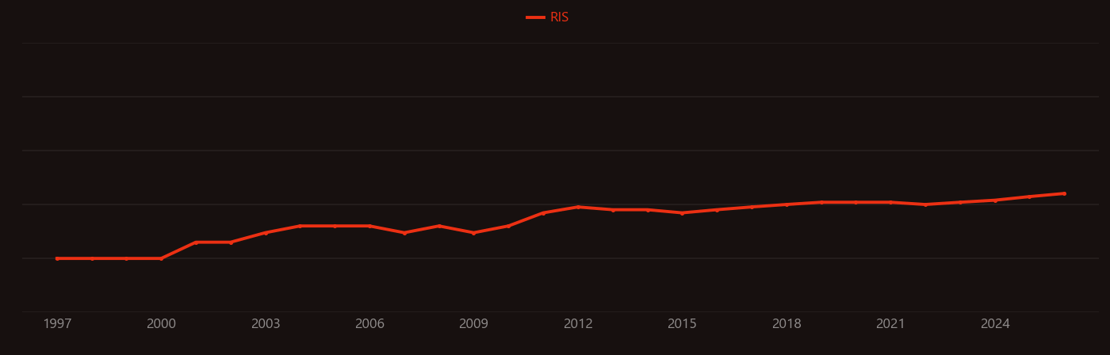Image resolution: width=1110 pixels, height=355 pixels.
Task: Select RIS data point above 2021
Action: (x=890, y=202)
